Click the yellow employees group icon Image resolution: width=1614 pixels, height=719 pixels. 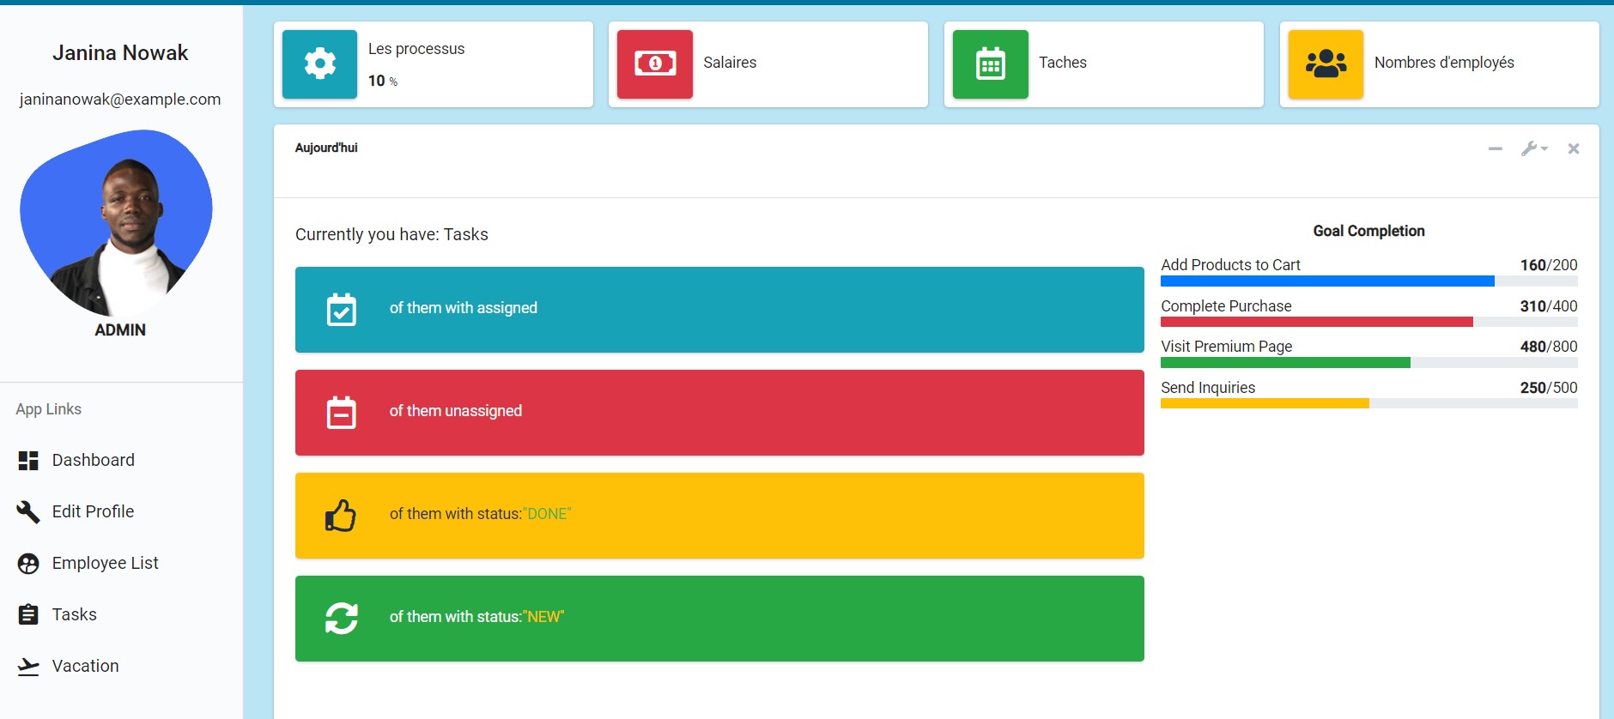point(1326,64)
